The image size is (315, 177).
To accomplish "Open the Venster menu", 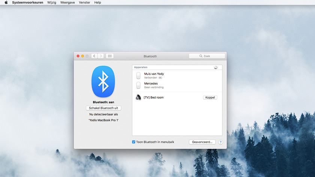I will click(x=84, y=2).
